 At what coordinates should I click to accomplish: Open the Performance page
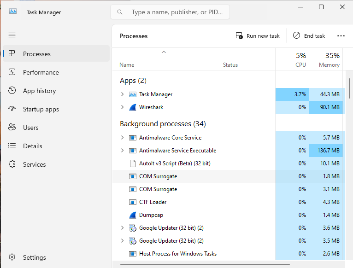[41, 72]
